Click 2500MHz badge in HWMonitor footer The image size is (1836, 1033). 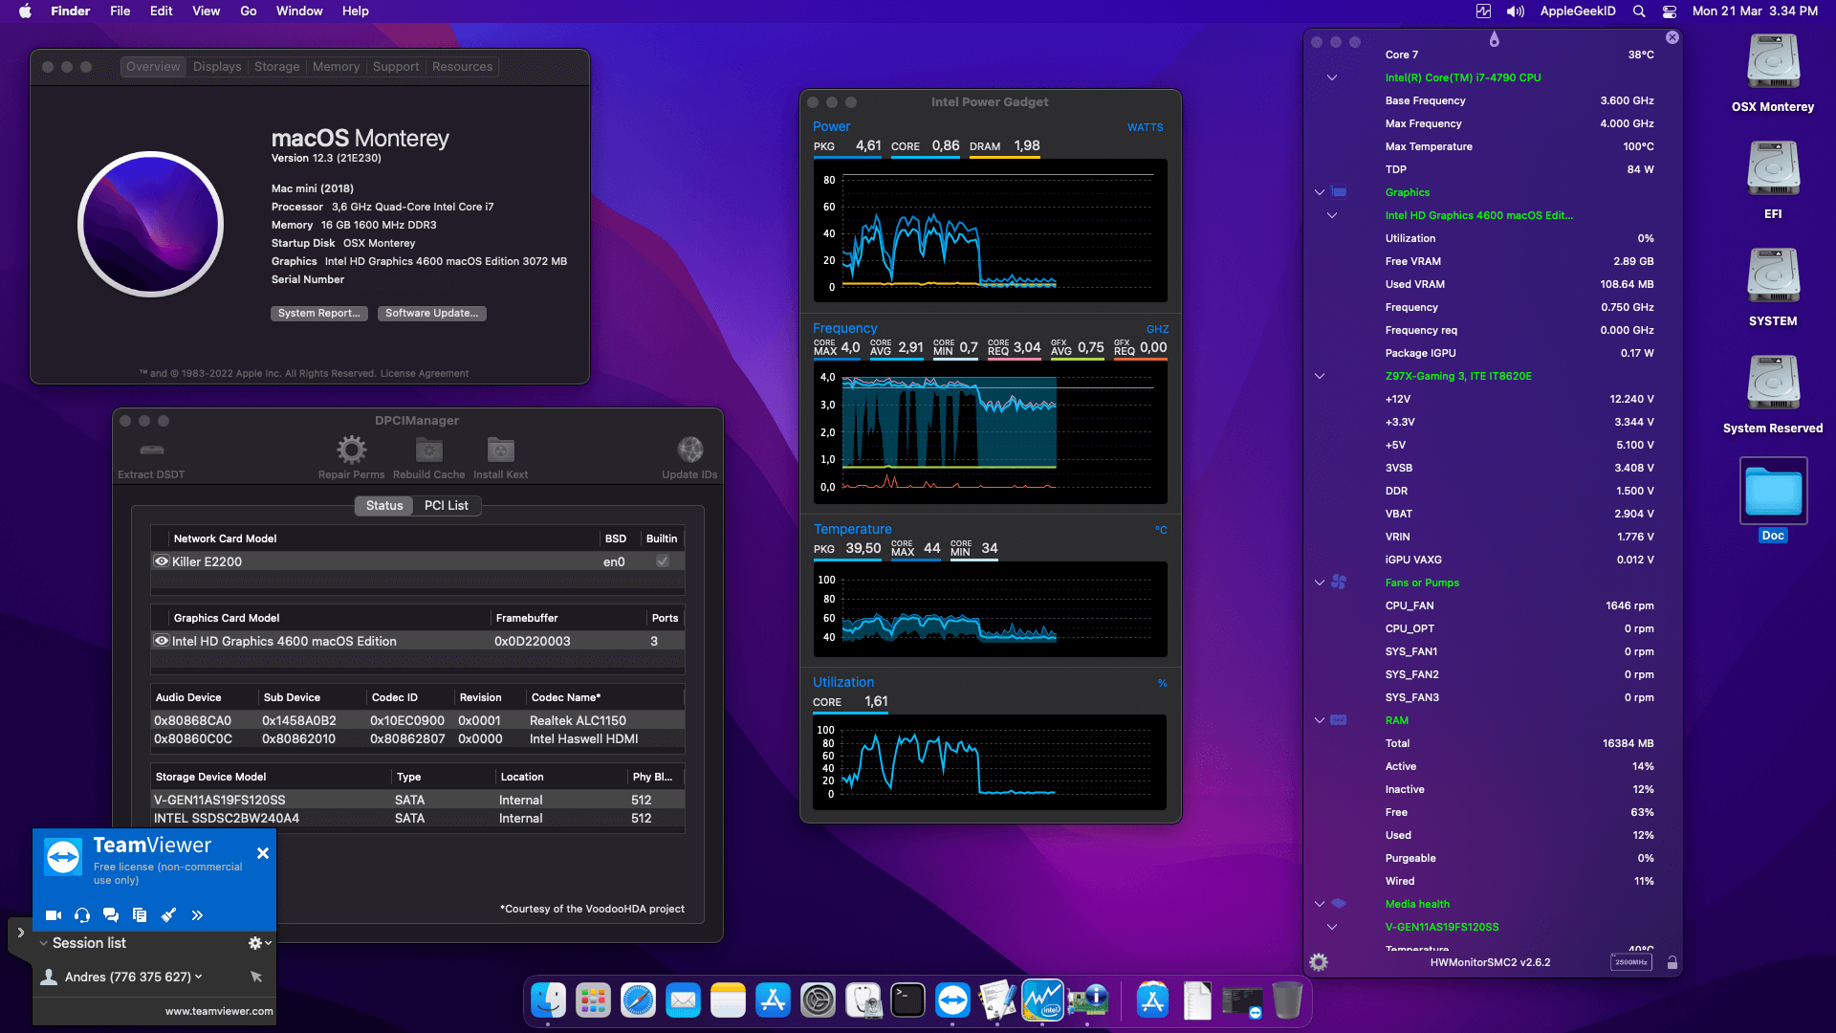[1630, 962]
